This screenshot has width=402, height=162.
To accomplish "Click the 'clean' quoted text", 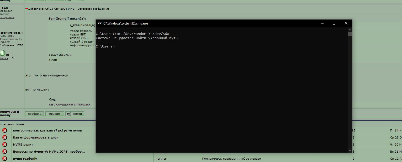I will point(53,60).
